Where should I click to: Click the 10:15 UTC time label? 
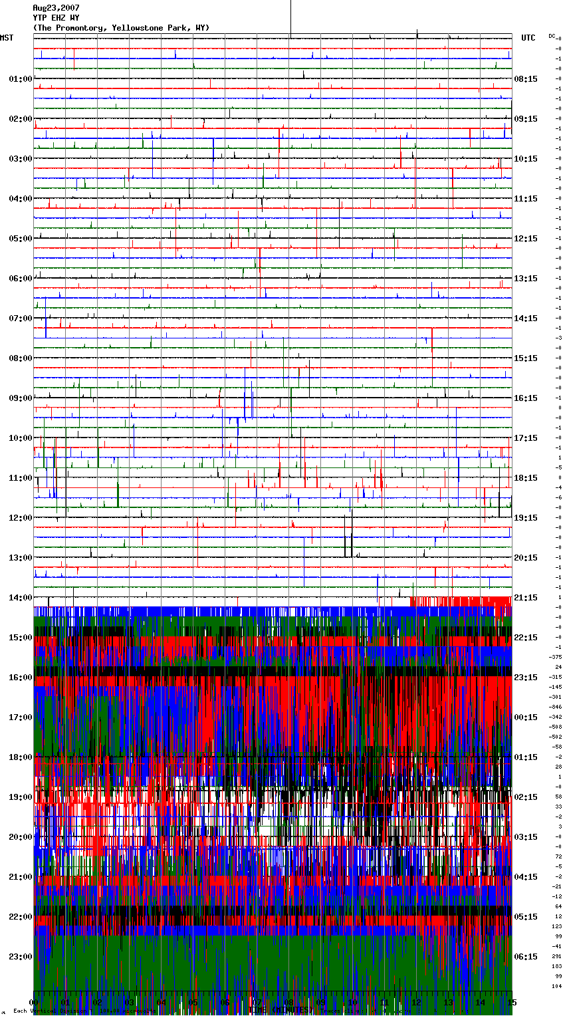(526, 159)
